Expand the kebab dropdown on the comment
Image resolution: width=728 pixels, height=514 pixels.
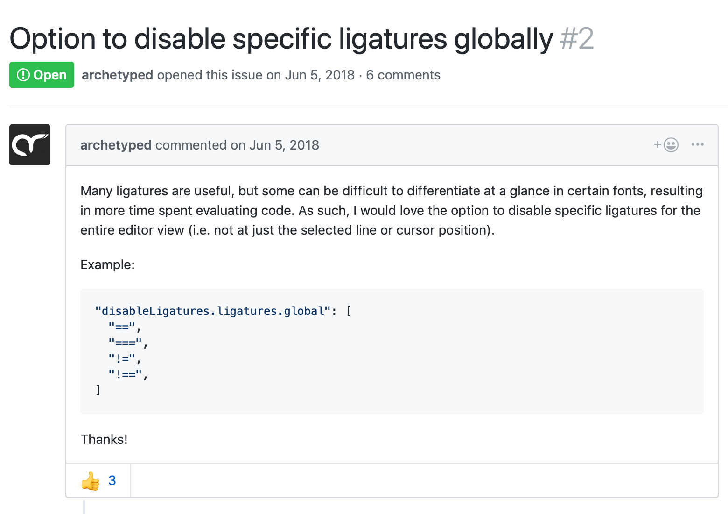tap(697, 145)
